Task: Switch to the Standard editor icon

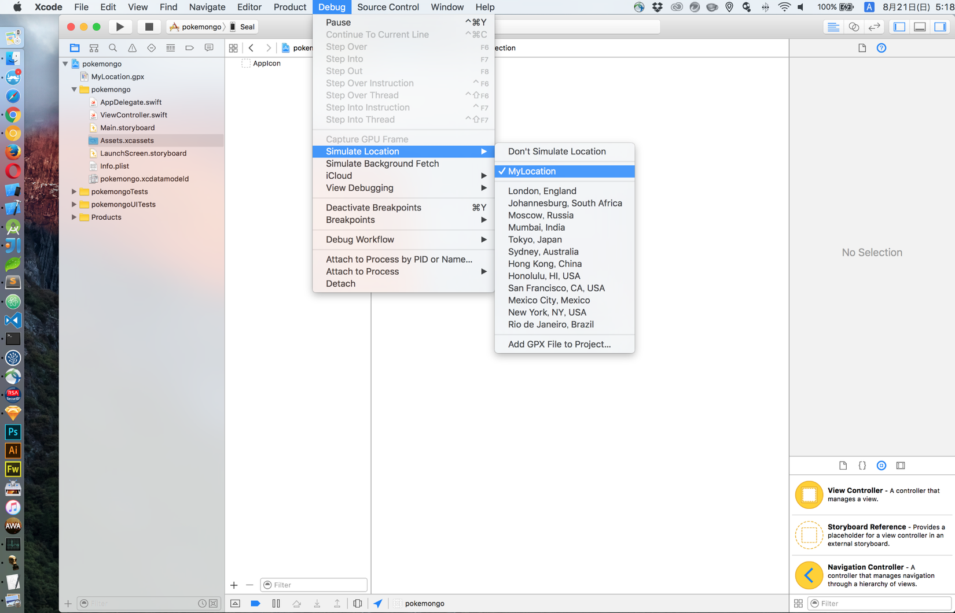Action: click(833, 27)
